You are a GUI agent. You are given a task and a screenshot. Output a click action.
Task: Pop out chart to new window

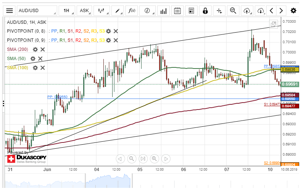tap(274, 25)
